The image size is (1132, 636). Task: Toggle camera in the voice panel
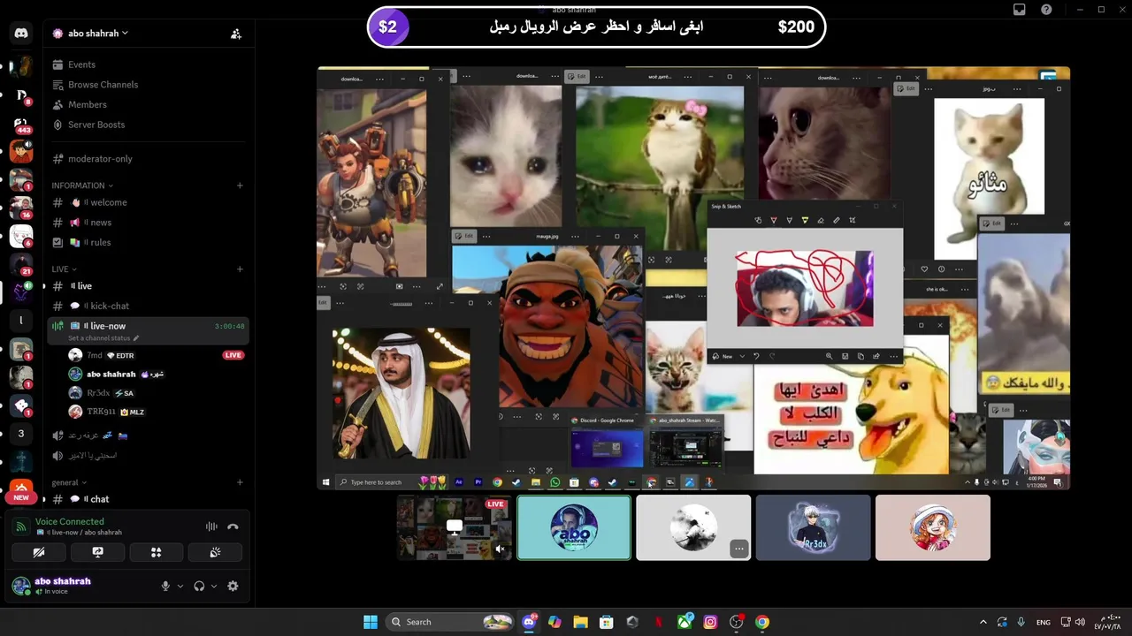point(39,552)
